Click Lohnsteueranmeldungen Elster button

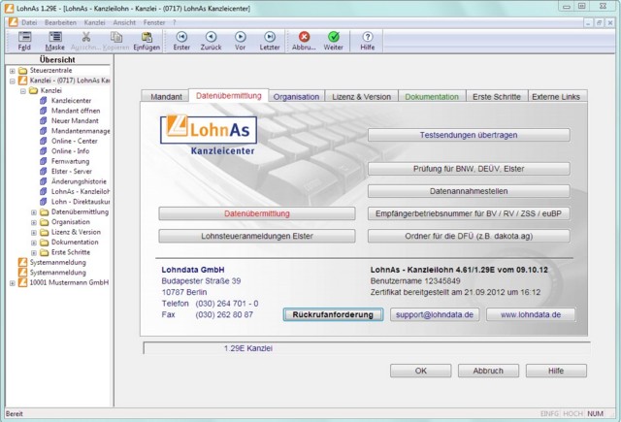pyautogui.click(x=256, y=237)
